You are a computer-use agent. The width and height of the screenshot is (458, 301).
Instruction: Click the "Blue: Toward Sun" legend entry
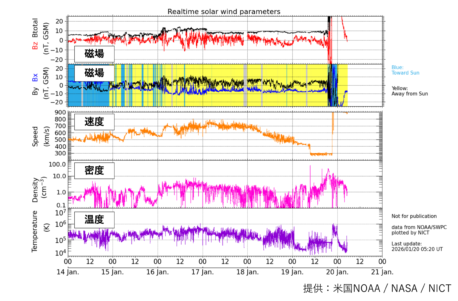405,70
